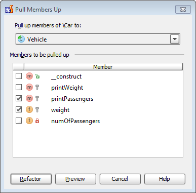Viewport: 196px width, 193px height.
Task: Click the Vehicle combo box field
Action: (x=98, y=39)
